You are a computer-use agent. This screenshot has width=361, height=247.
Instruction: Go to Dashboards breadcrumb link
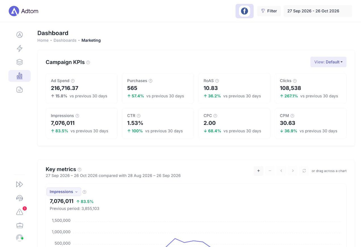point(65,40)
